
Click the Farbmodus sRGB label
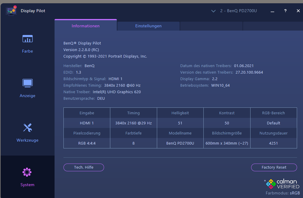coord(283,193)
